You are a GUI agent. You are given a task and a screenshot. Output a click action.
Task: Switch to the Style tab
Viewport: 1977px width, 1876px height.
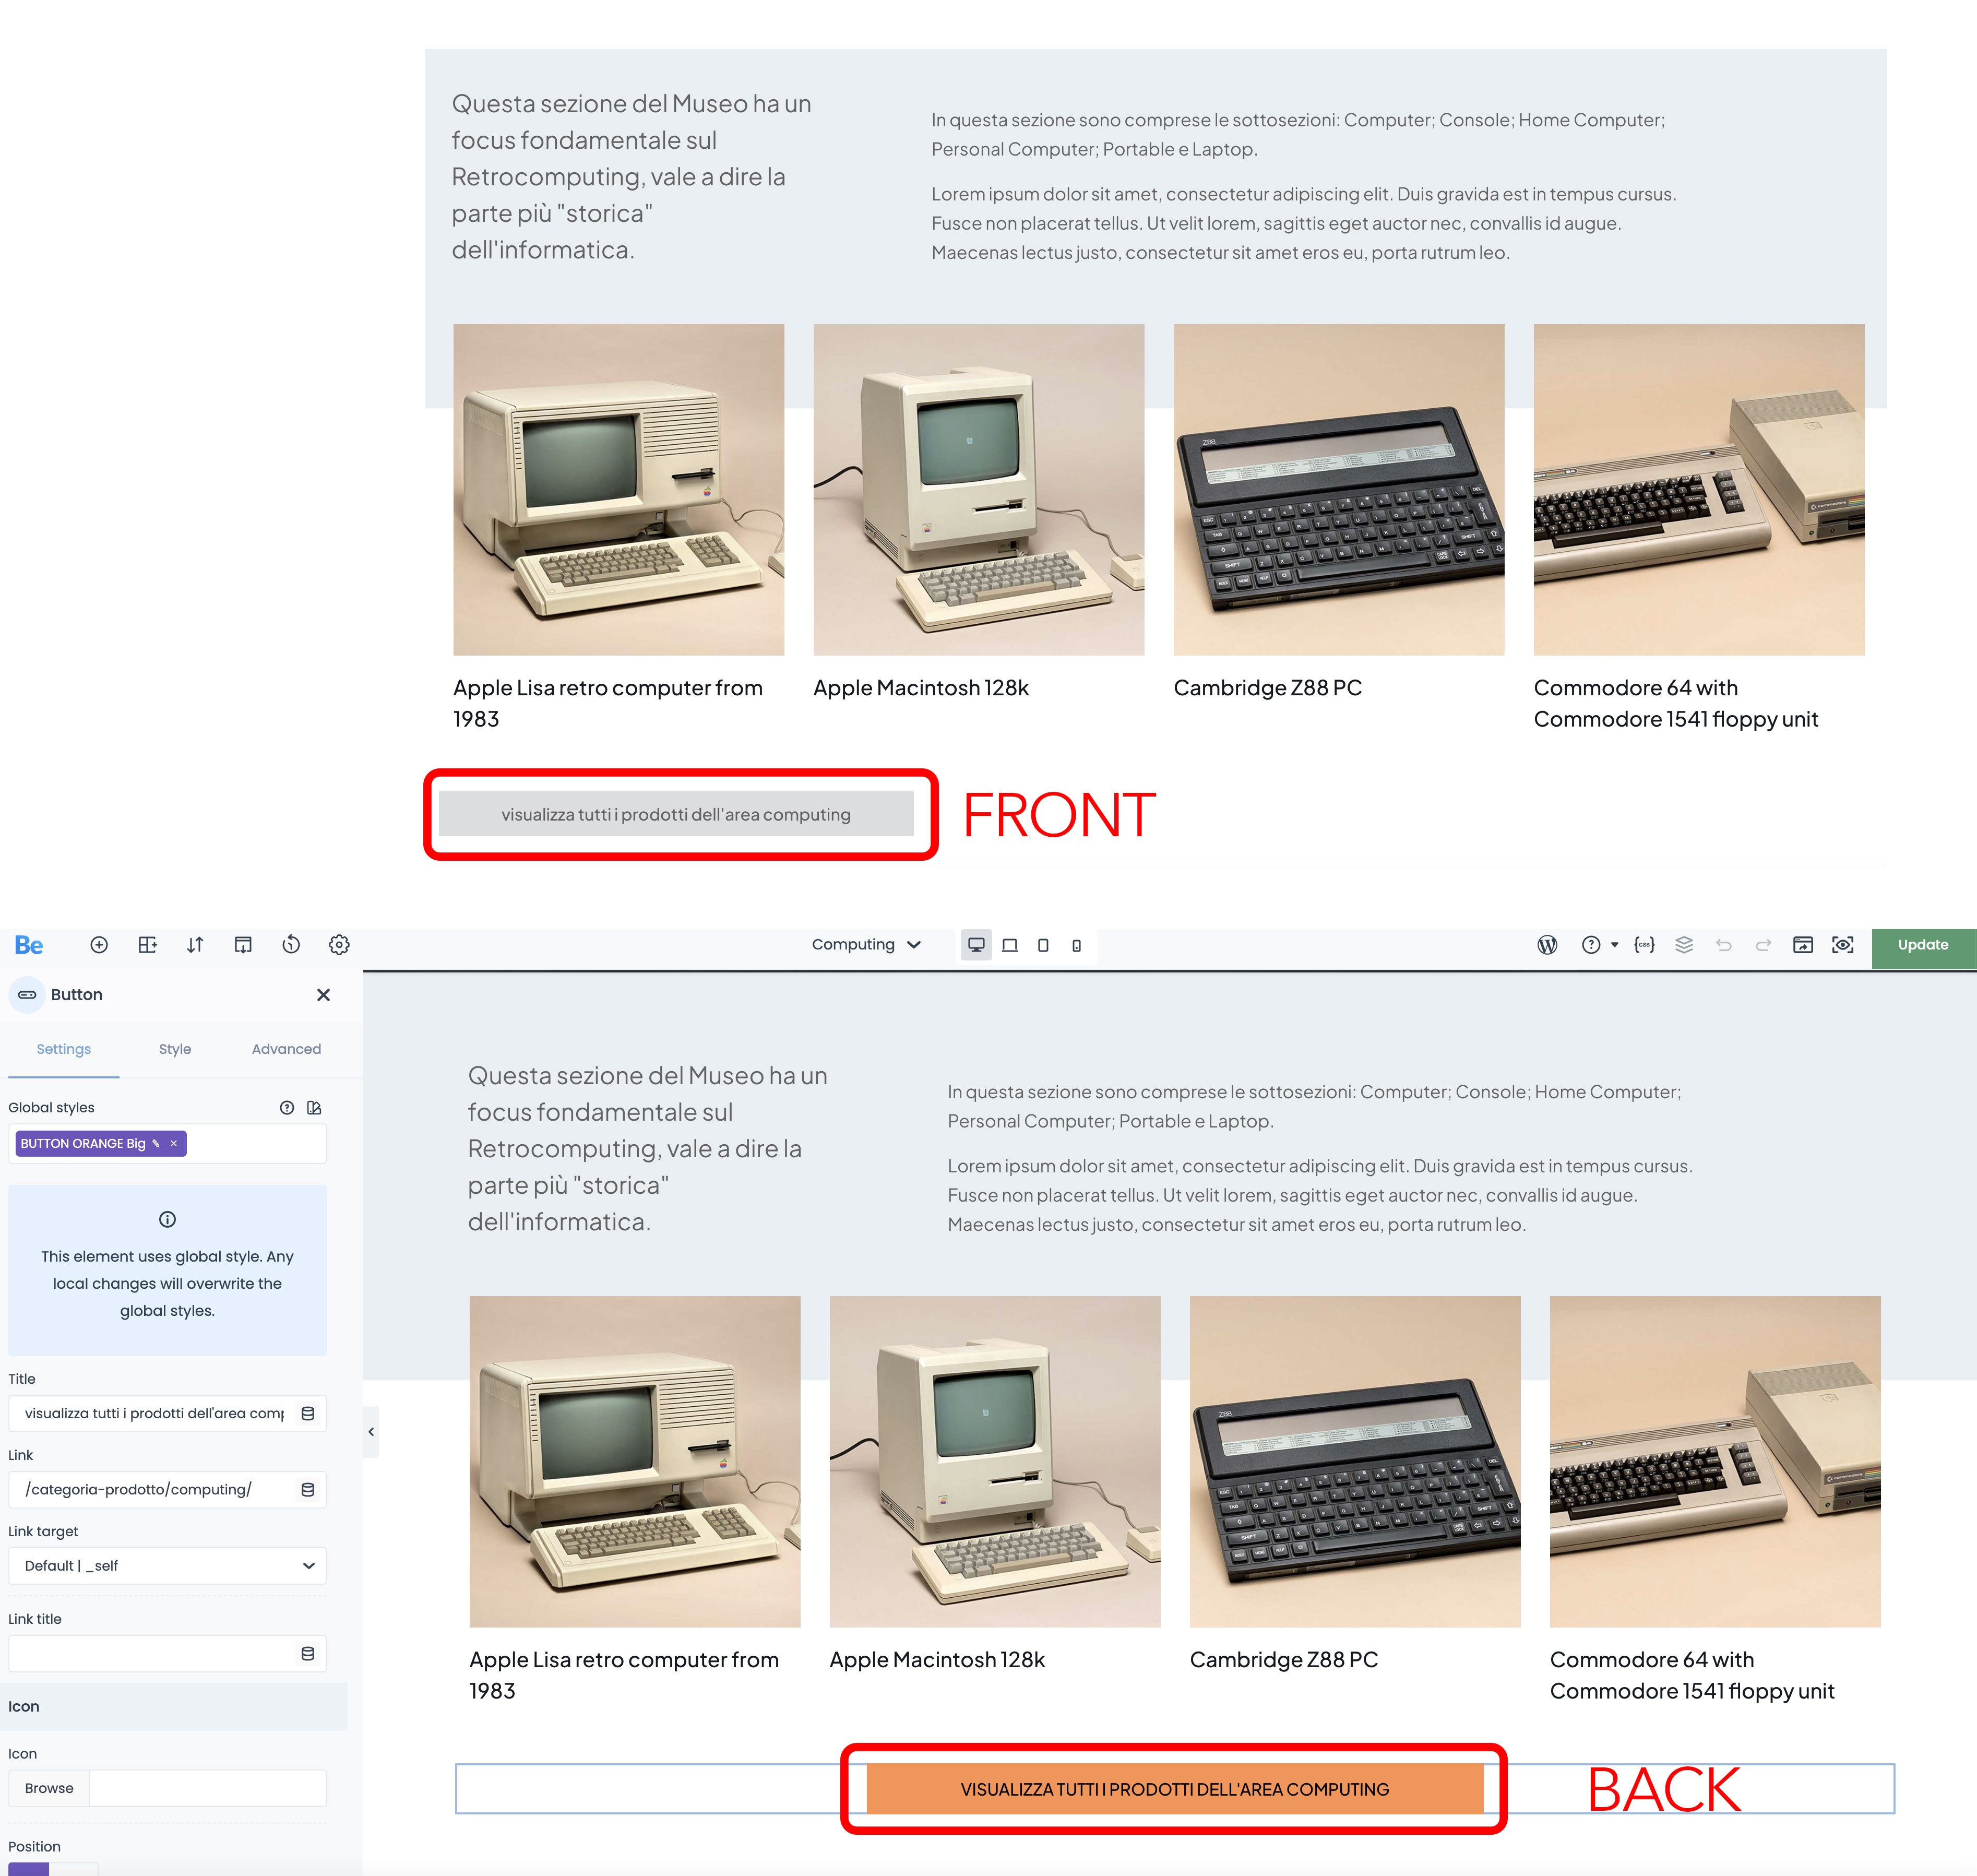[175, 1049]
